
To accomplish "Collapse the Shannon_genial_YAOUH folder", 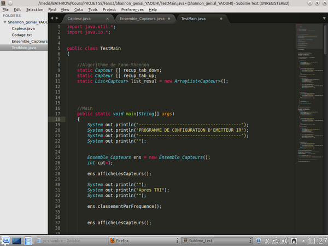I will 5,22.
